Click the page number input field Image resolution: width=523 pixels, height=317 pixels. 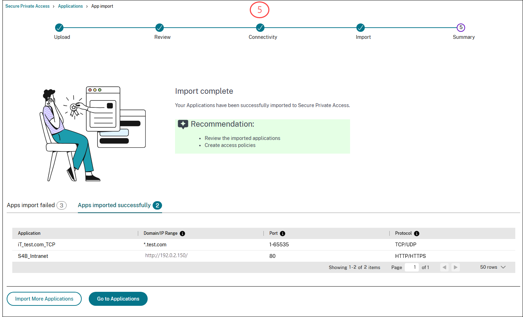(x=411, y=267)
